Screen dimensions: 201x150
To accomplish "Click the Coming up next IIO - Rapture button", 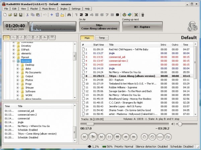I will point(142,27).
